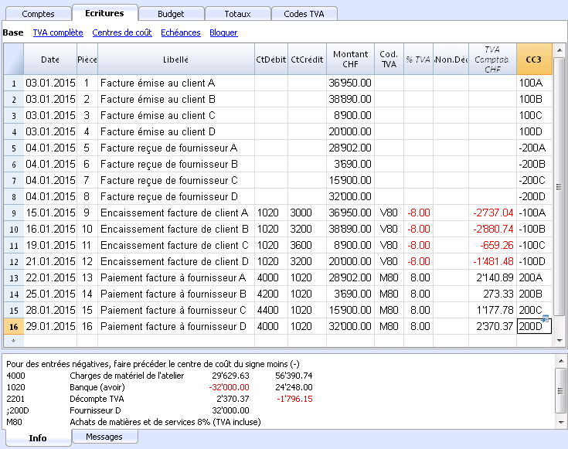Click red value -1'796.15 in info panel
Image resolution: width=568 pixels, height=449 pixels.
tap(294, 399)
